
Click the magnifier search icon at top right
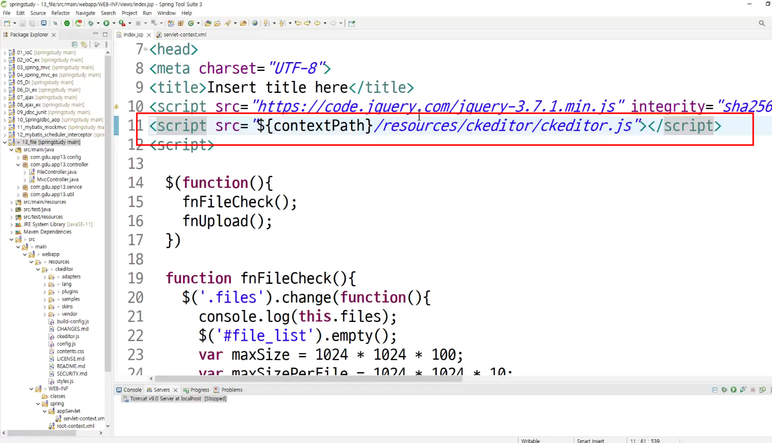(762, 23)
